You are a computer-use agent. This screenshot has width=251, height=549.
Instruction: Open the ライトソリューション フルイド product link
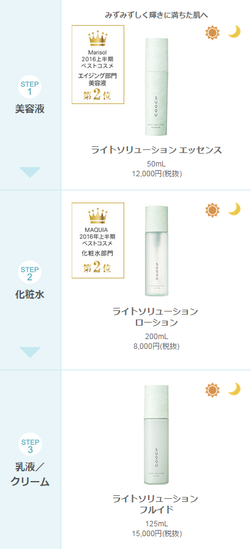pos(157,504)
